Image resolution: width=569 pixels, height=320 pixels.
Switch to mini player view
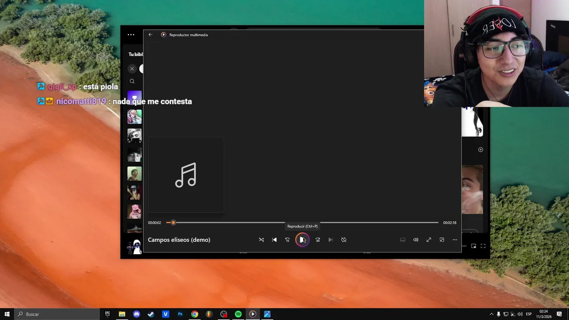442,240
